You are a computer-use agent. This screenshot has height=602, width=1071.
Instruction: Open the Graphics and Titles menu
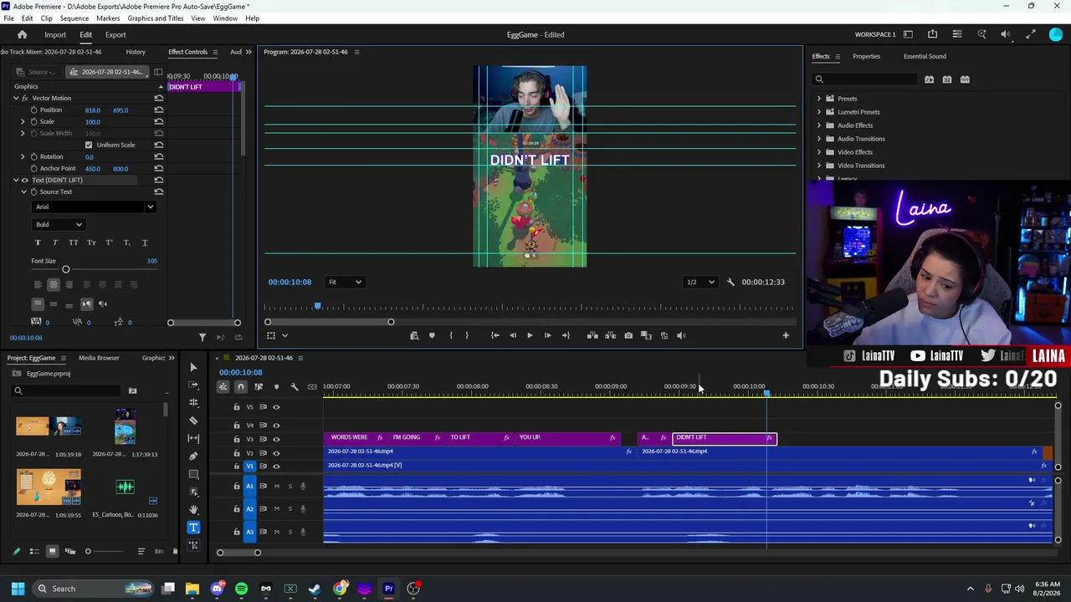tap(156, 18)
